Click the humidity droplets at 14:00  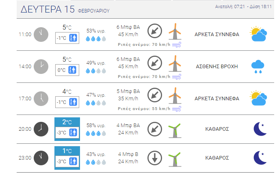click(x=95, y=71)
